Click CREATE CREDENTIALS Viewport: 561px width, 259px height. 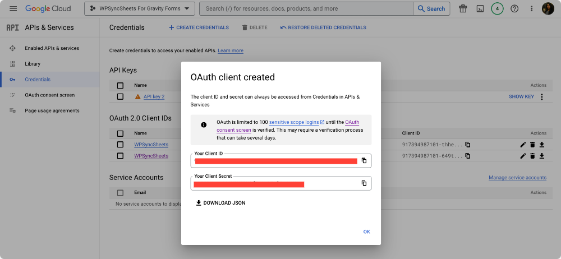tap(199, 27)
